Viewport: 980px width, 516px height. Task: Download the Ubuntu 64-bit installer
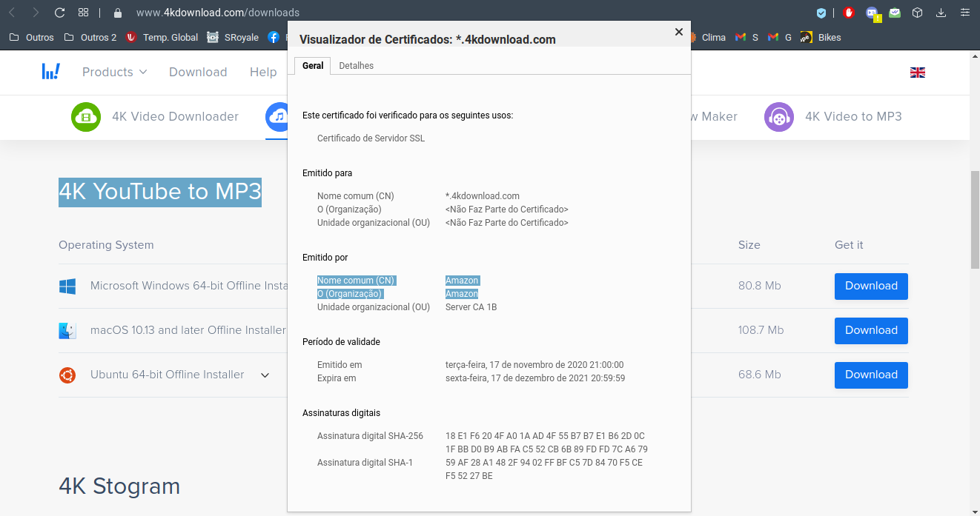coord(871,375)
